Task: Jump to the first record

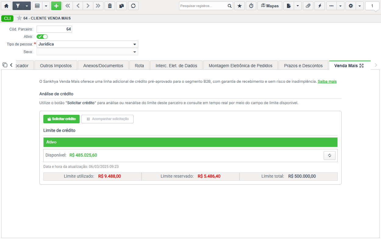Action: [68, 6]
